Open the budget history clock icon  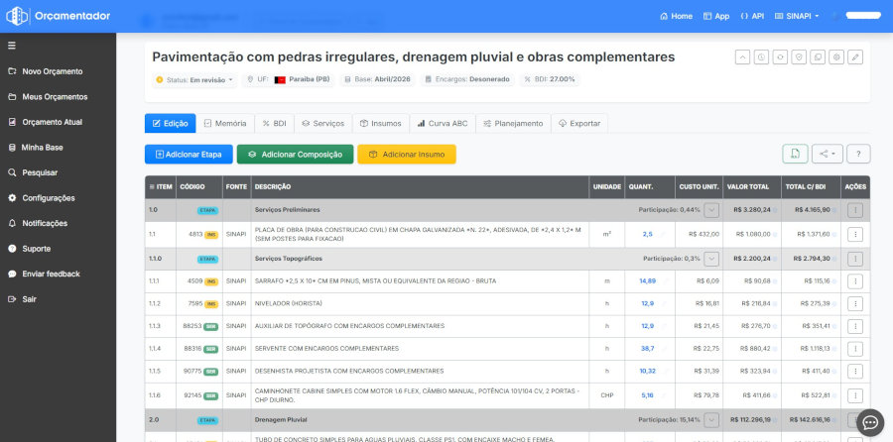coord(761,56)
